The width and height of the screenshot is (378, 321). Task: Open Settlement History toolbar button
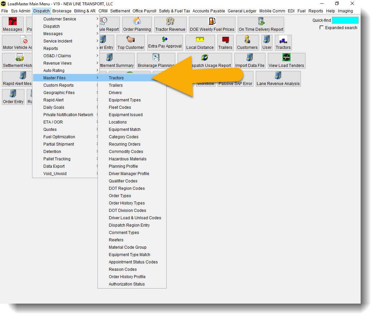coord(17,61)
